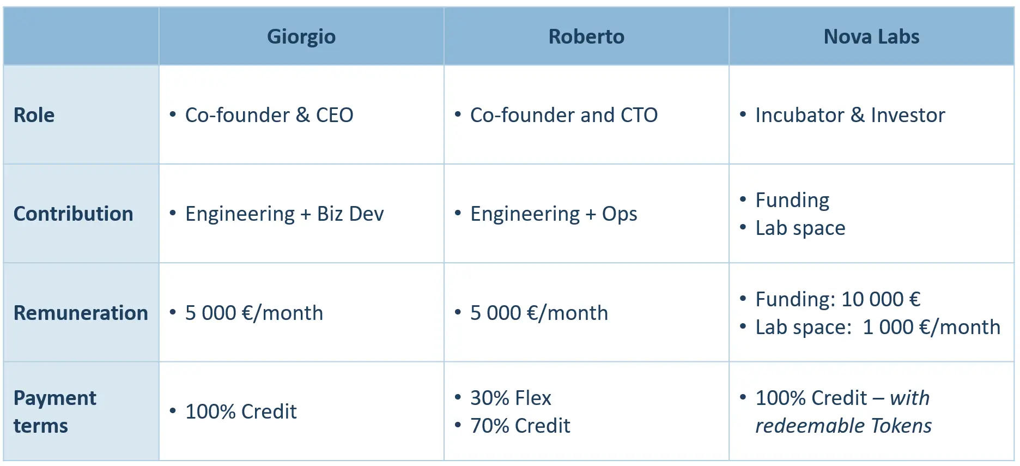This screenshot has height=466, width=1020.
Task: Select 'Engineering + Biz Dev' cell text
Action: (284, 214)
